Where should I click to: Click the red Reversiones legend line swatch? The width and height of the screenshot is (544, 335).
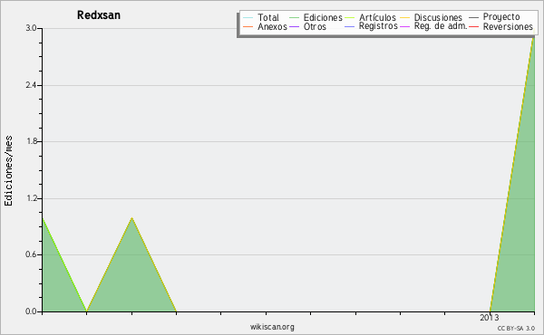click(x=474, y=26)
